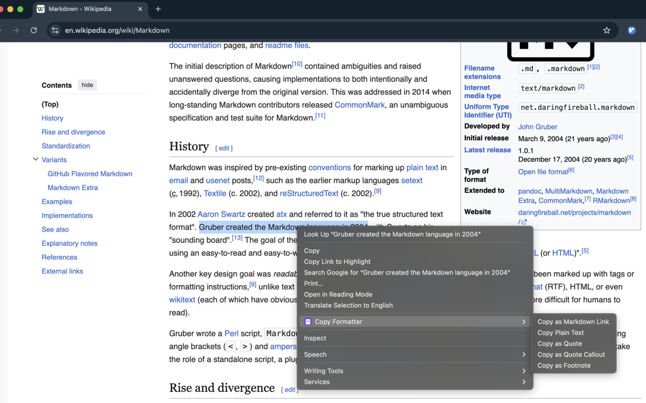646x403 pixels.
Task: Expand the Copy Formatter submenu arrow
Action: pyautogui.click(x=524, y=321)
